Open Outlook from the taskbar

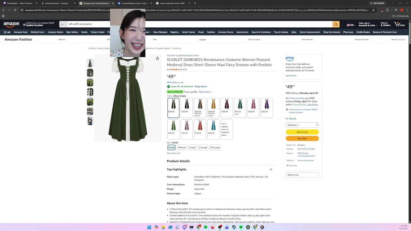(x=170, y=227)
